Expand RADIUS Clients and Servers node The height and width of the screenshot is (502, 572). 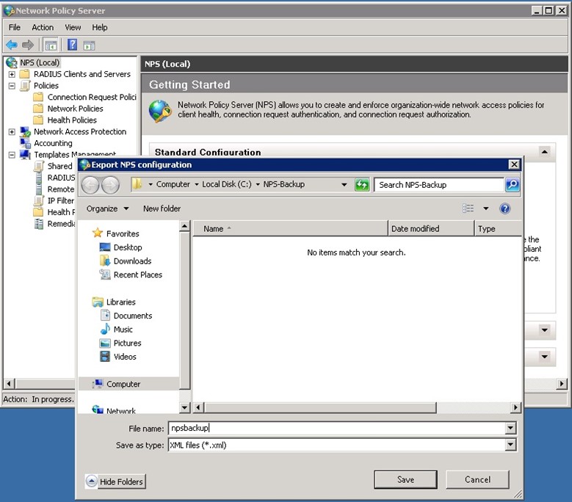12,74
